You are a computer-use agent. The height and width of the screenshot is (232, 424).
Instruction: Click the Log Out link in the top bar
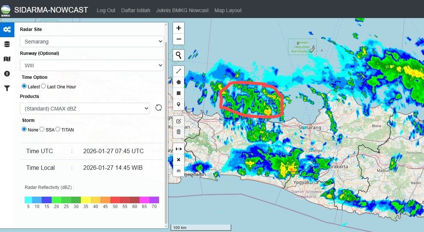click(x=106, y=10)
